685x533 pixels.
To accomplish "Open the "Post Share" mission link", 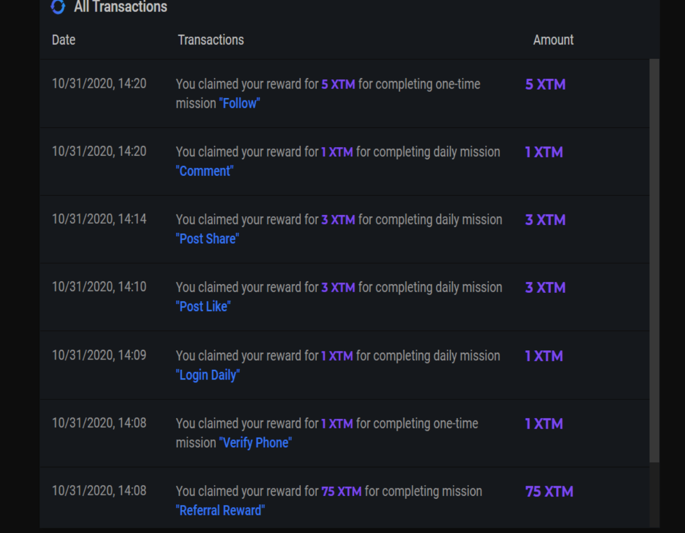I will pos(207,239).
